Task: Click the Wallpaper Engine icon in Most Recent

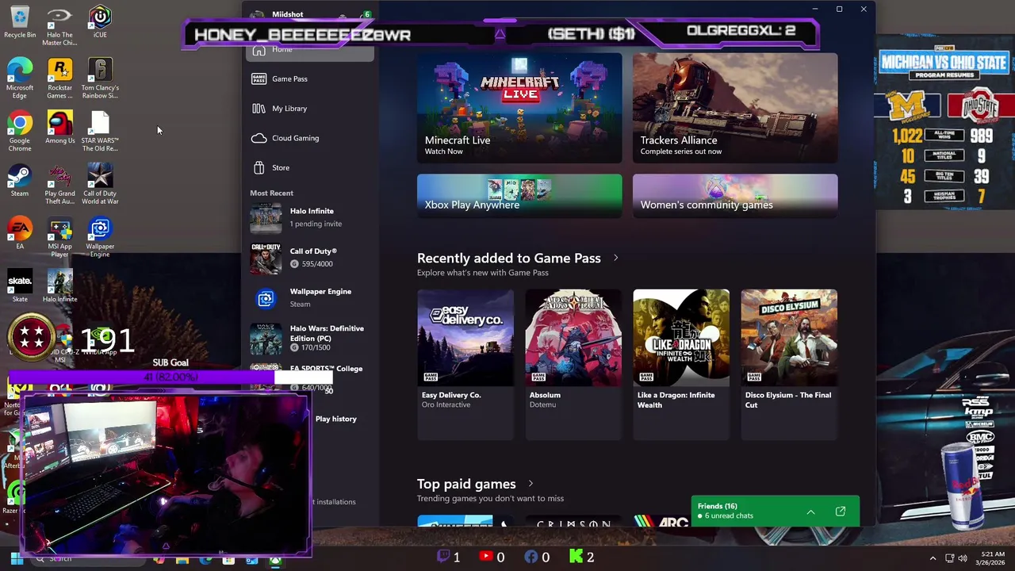Action: (266, 298)
